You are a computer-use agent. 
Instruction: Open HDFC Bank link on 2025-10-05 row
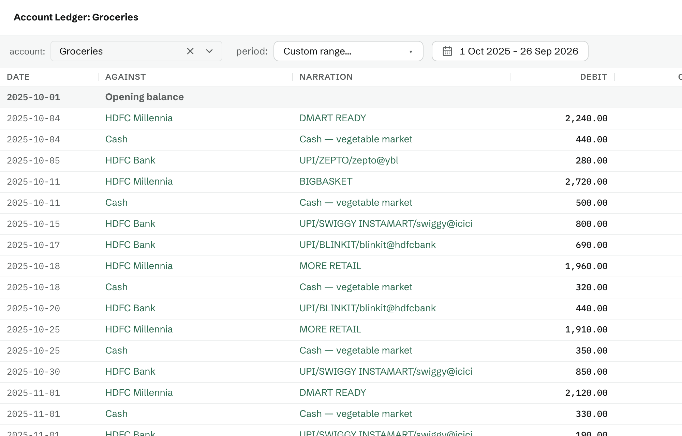130,160
